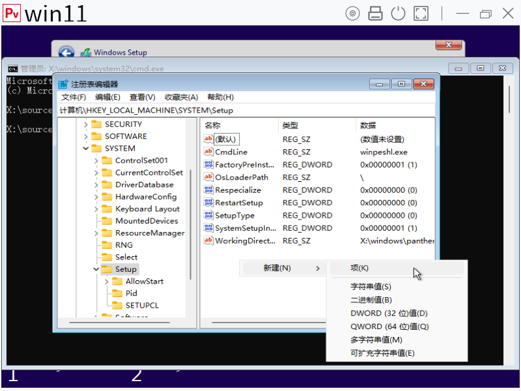The height and width of the screenshot is (391, 521).
Task: Collapse the Setup registry key
Action: pos(96,269)
